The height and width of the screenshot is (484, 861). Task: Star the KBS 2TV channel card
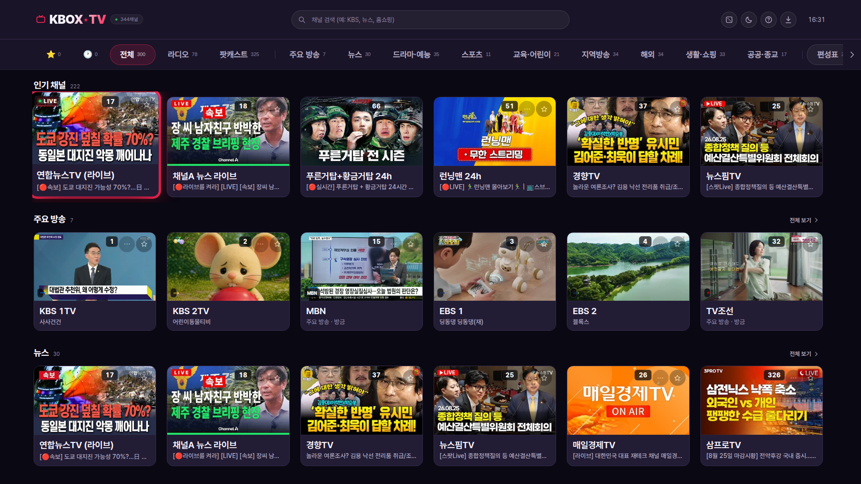[277, 244]
